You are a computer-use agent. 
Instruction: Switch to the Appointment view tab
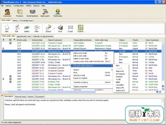point(24,36)
